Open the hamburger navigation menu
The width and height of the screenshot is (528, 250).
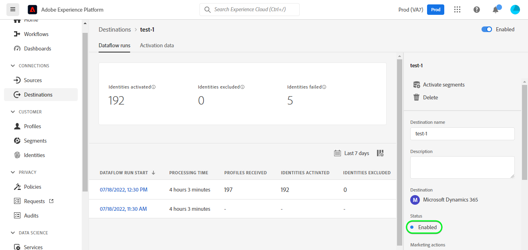[13, 10]
